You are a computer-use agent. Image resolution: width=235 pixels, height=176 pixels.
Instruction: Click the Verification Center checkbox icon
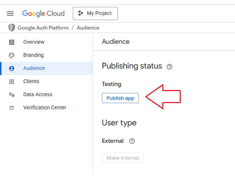12,108
